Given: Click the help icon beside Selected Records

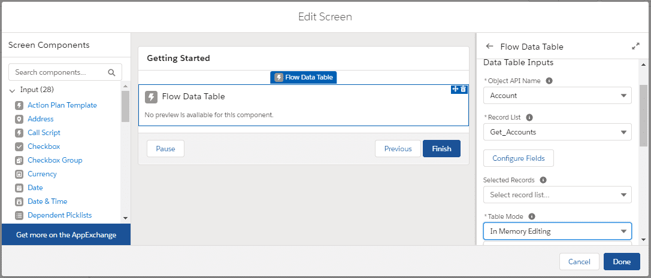Looking at the screenshot, I should pos(543,180).
